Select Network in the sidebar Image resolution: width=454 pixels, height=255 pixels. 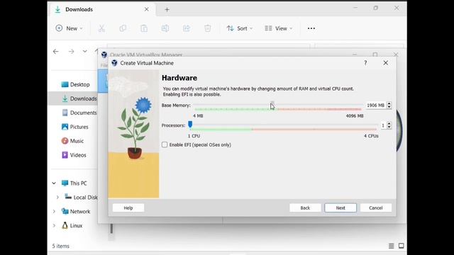point(76,211)
